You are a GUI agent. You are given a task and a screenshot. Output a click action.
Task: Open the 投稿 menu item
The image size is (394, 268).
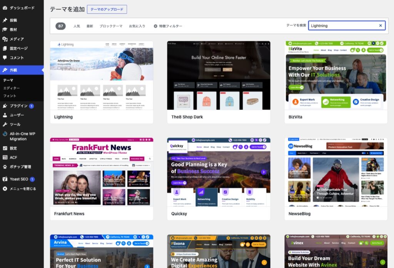22,20
